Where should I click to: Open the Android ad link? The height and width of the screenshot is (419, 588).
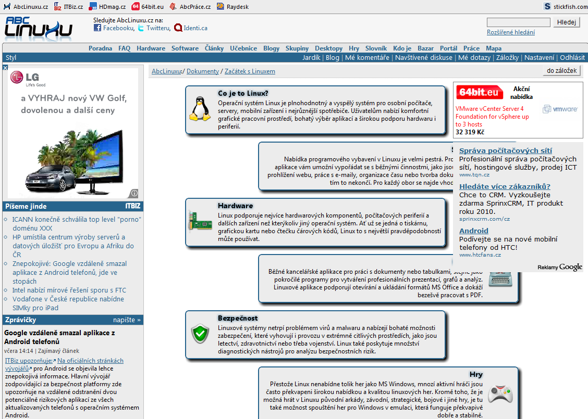pos(474,231)
